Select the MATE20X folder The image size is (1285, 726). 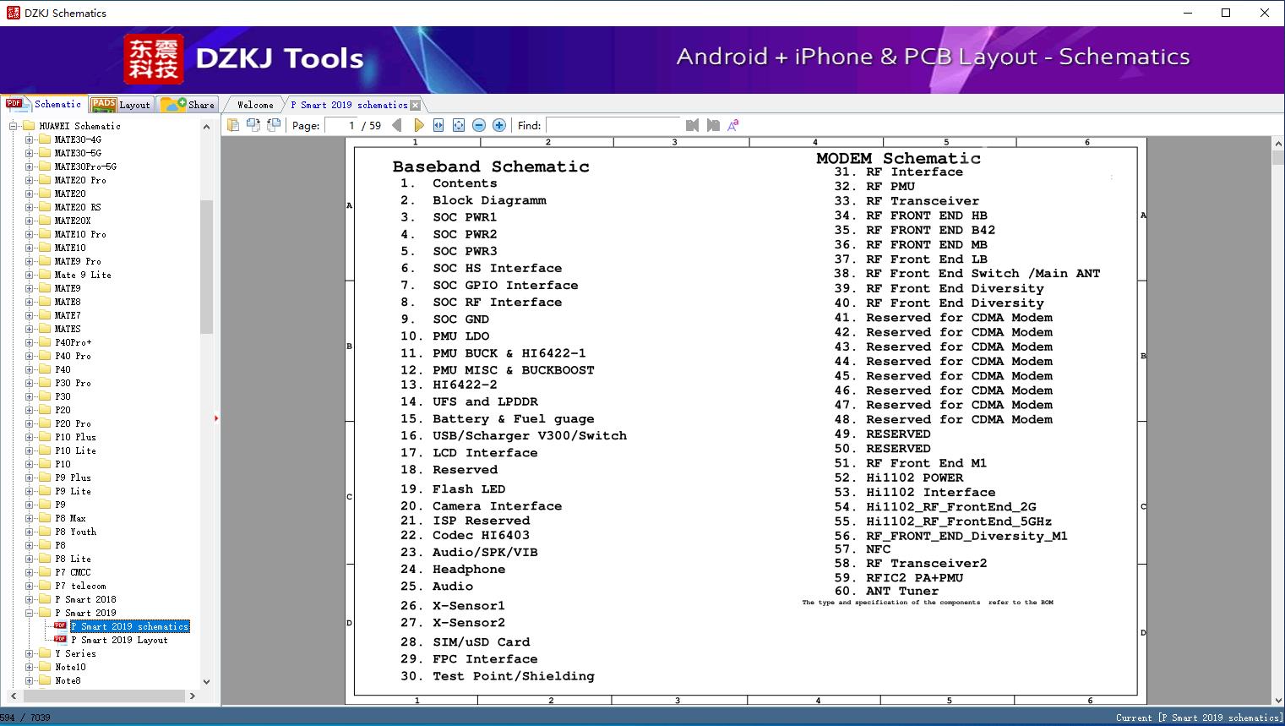pos(73,221)
